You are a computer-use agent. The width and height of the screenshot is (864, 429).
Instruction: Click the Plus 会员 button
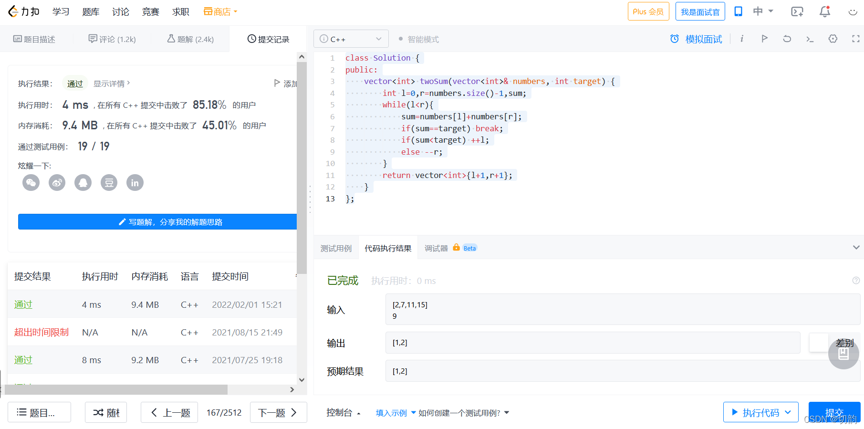tap(648, 11)
